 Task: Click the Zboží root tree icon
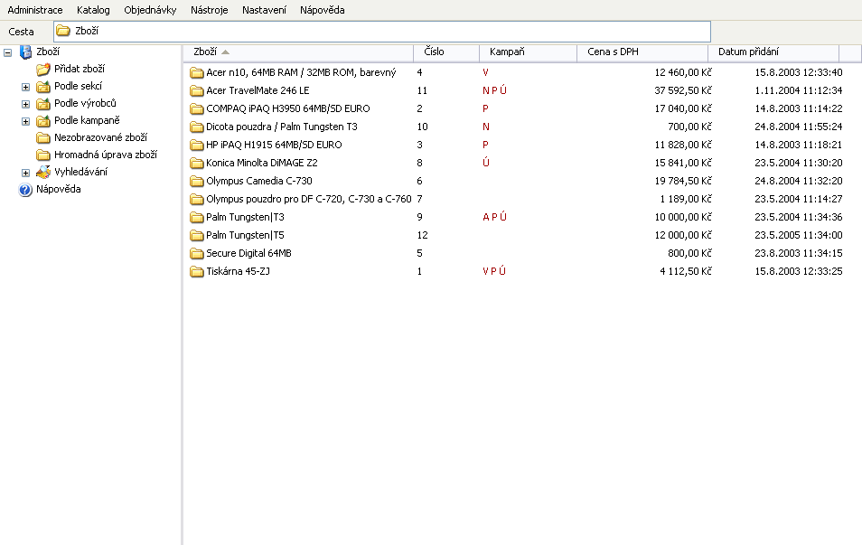(x=25, y=52)
